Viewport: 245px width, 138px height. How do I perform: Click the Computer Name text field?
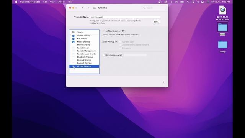point(125,17)
